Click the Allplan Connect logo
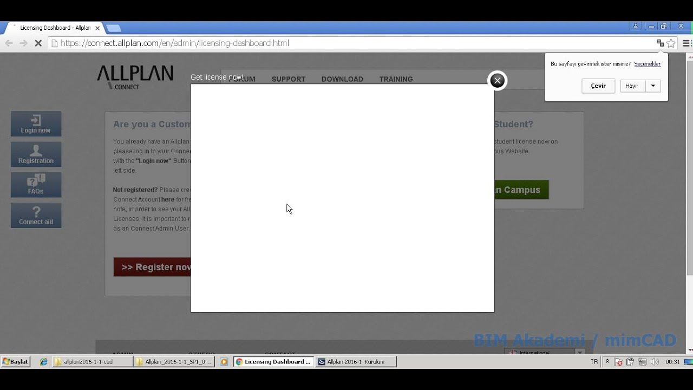The height and width of the screenshot is (390, 693). (135, 77)
